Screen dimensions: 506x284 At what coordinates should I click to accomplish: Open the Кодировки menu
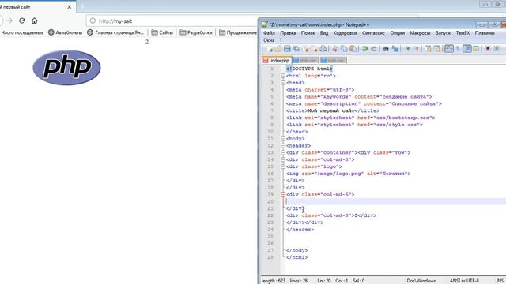pyautogui.click(x=345, y=33)
